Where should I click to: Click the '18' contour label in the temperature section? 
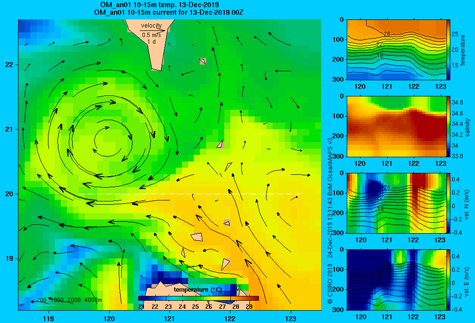click(x=380, y=56)
